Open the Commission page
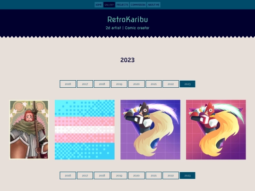The height and width of the screenshot is (191, 255). pyautogui.click(x=138, y=5)
